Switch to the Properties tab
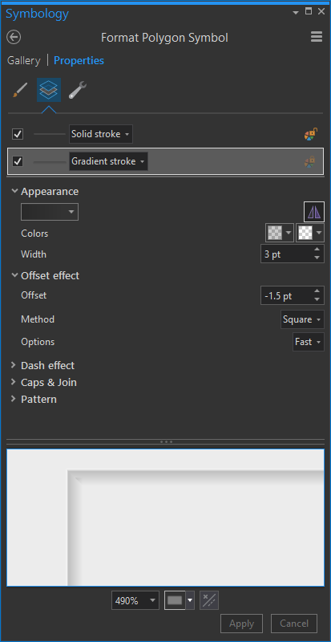Viewport: 331px width, 642px height. click(79, 61)
